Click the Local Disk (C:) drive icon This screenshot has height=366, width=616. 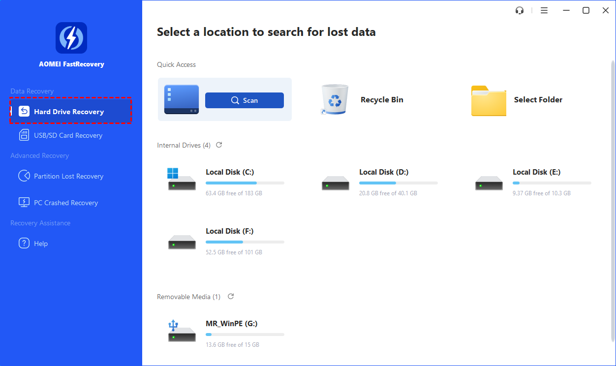181,181
